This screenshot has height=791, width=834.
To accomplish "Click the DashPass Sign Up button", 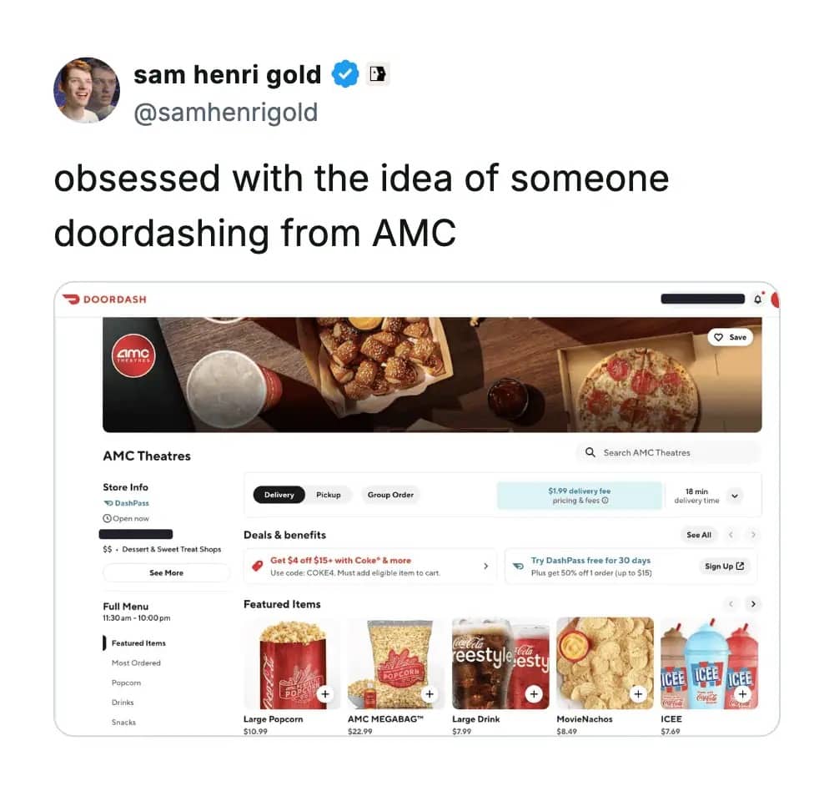I will pyautogui.click(x=724, y=567).
